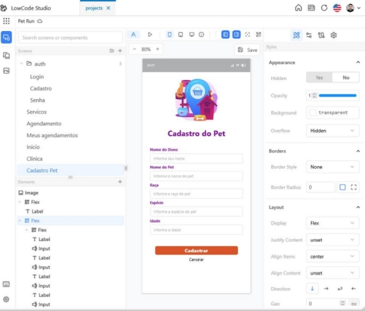365x311 pixels.
Task: Open the Border Style dropdown
Action: click(x=332, y=167)
